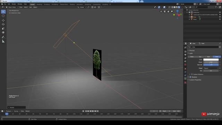The height and width of the screenshot is (125, 222).
Task: Select the Cursor tool
Action: click(x=3, y=16)
